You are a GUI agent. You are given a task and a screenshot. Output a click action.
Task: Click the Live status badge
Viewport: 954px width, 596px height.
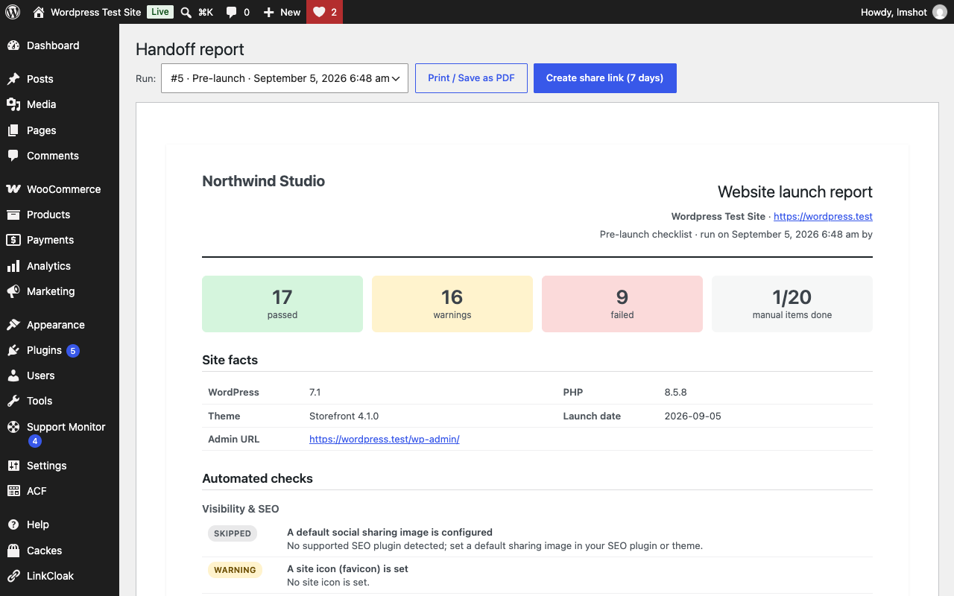159,12
